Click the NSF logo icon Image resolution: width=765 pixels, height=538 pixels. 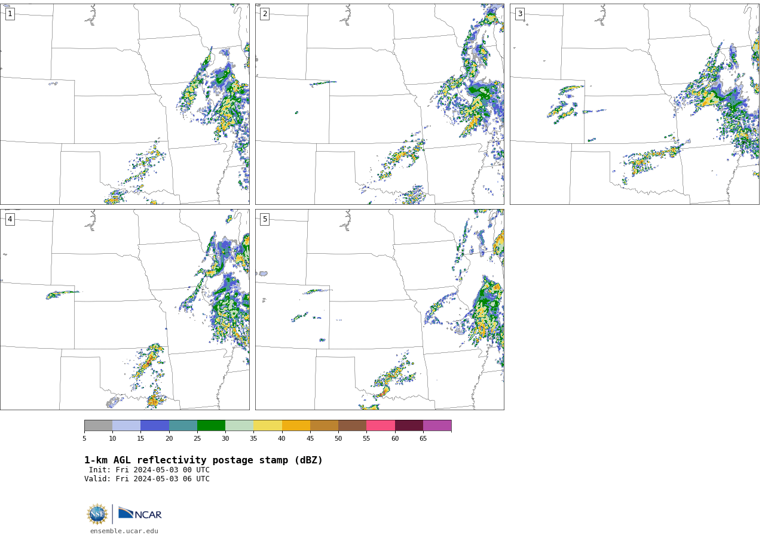(x=97, y=514)
